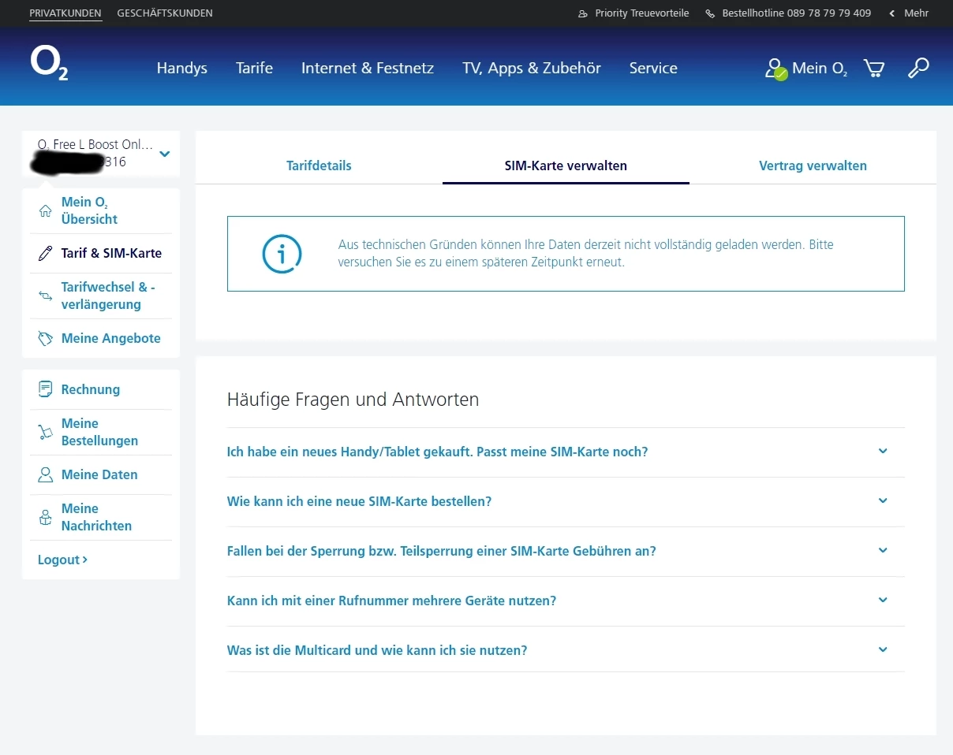
Task: Click the 'Aus technischen Gründen' notice text
Action: click(585, 253)
